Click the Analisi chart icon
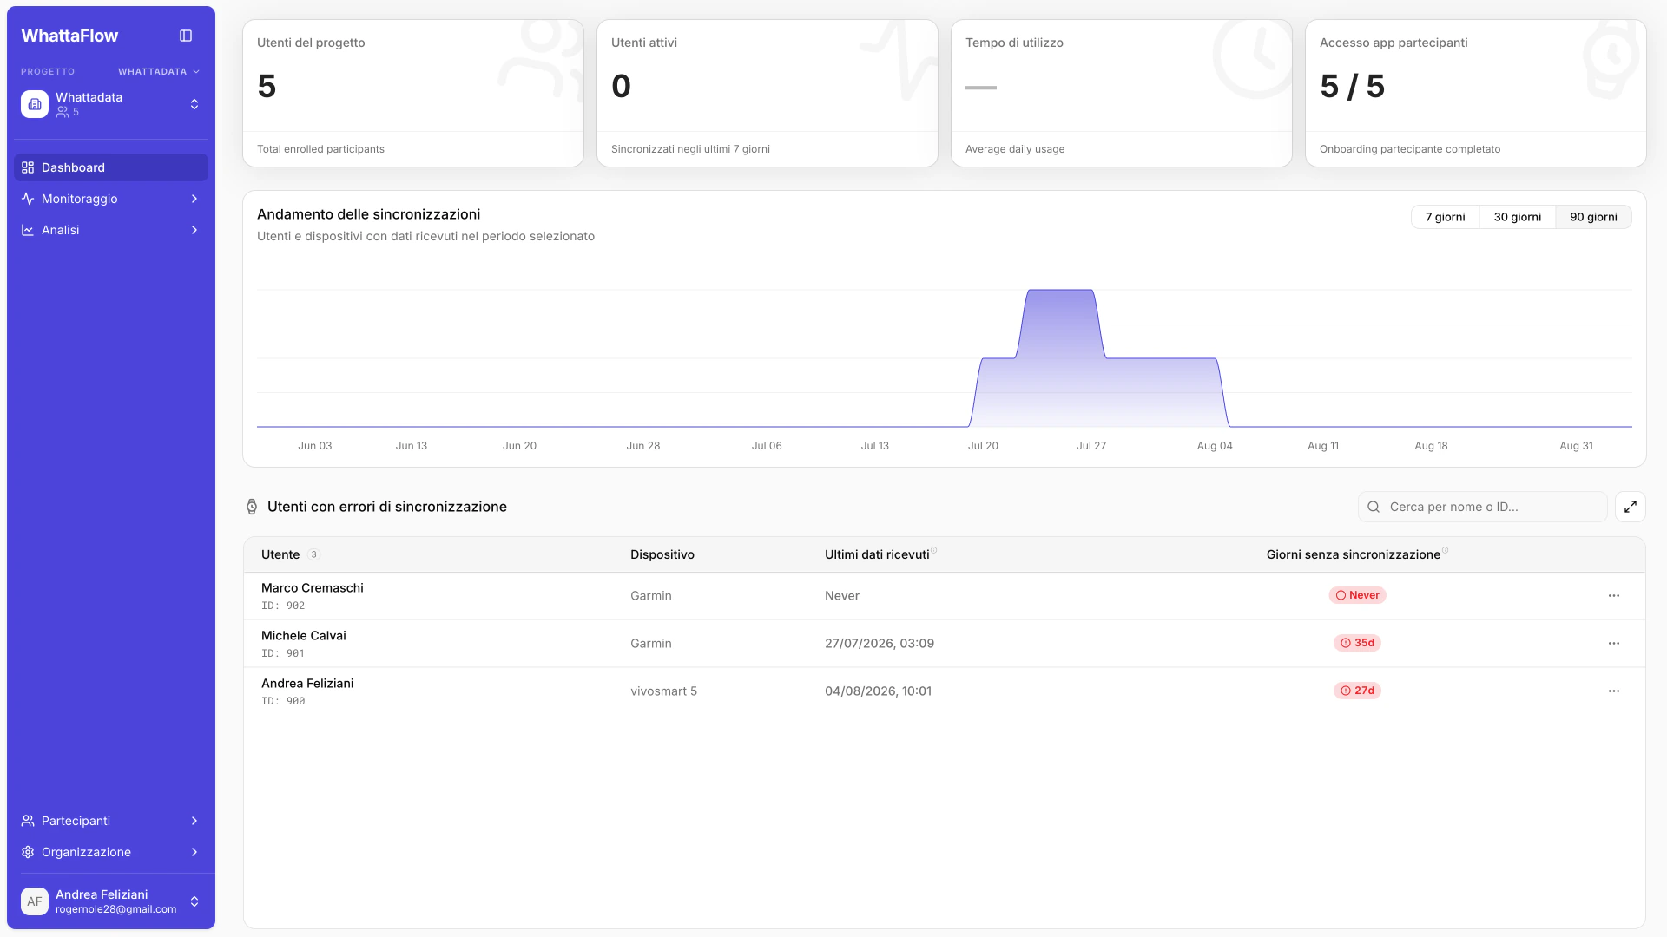 click(28, 230)
